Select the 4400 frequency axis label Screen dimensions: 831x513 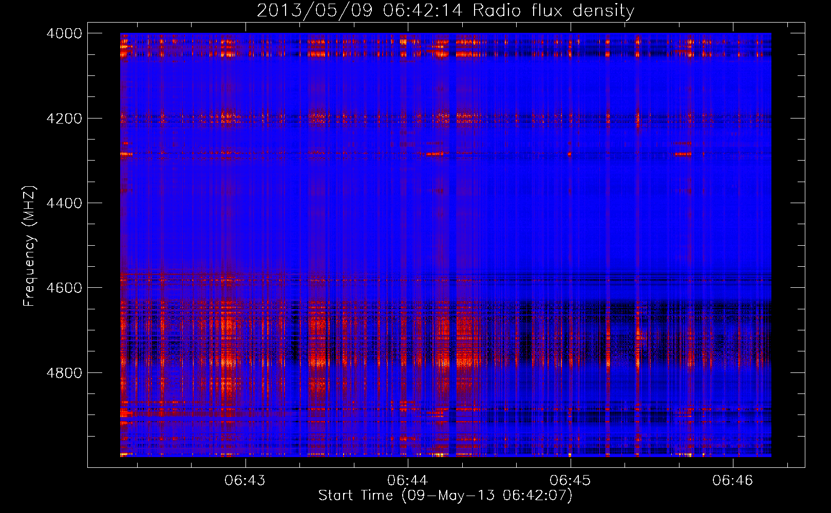64,203
